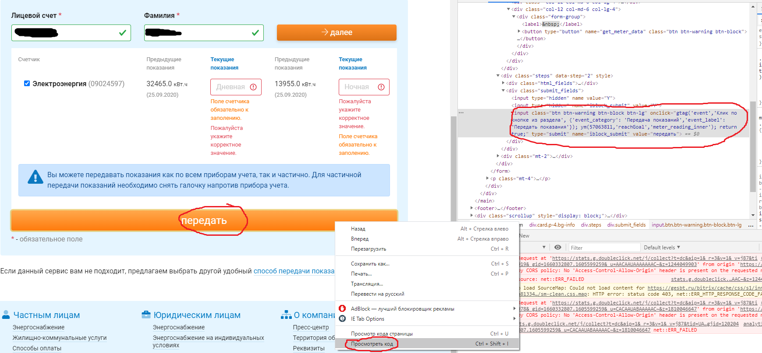This screenshot has width=762, height=353.
Task: Open console context selector dropdown arrow
Action: [544, 248]
